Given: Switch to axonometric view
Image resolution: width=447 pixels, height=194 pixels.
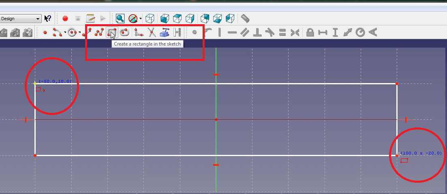Looking at the screenshot, I should tap(150, 19).
